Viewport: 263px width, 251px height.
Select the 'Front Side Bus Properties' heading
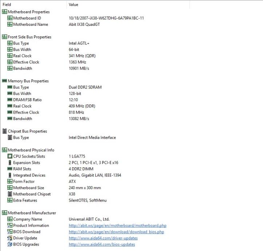point(29,37)
